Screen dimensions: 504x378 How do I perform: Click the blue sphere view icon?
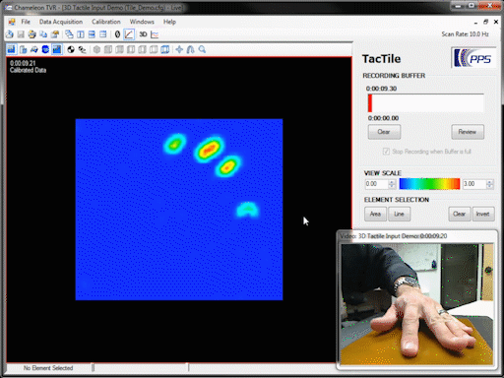[x=45, y=49]
